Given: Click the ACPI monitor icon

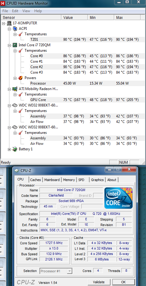Looking at the screenshot, I should coord(15,29).
